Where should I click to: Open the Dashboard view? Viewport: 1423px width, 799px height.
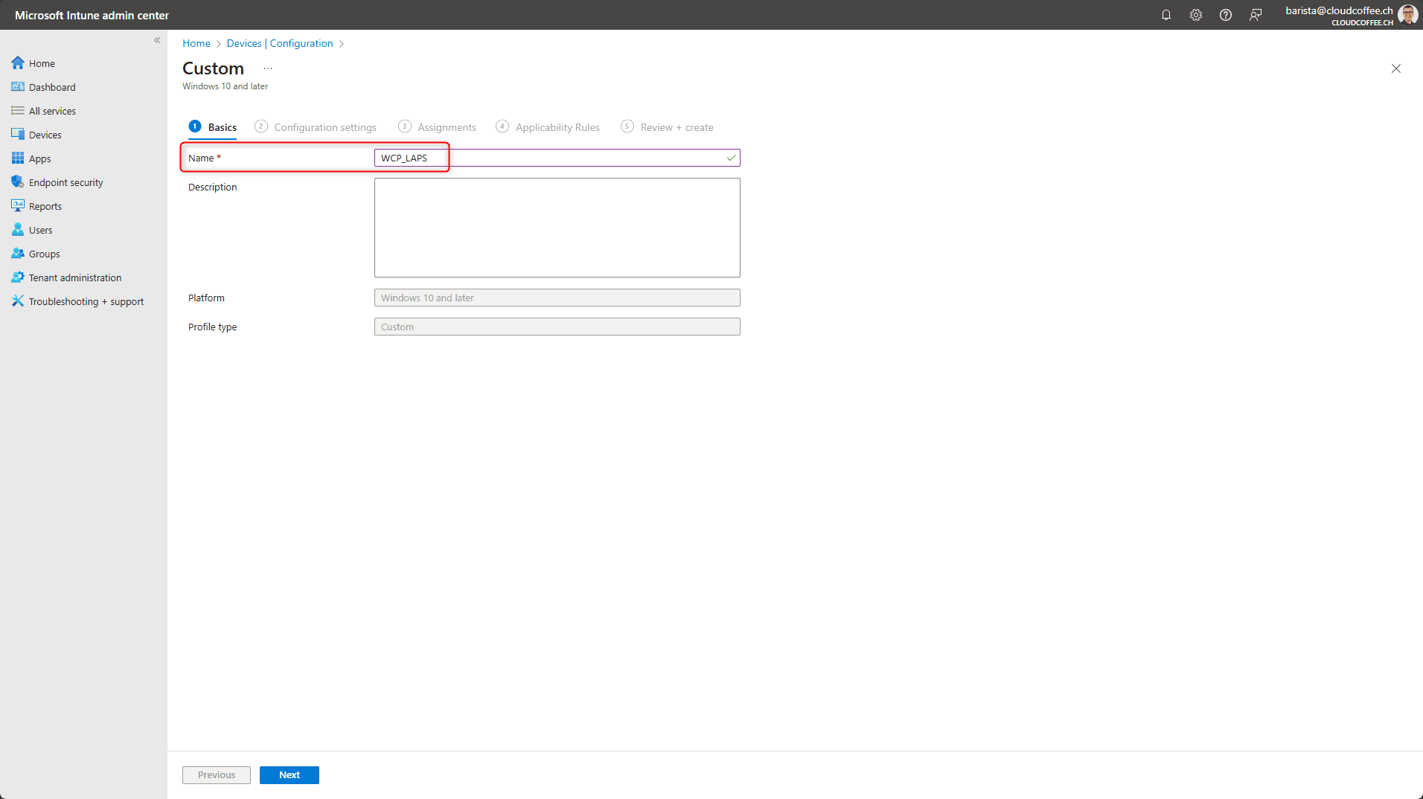click(x=52, y=86)
